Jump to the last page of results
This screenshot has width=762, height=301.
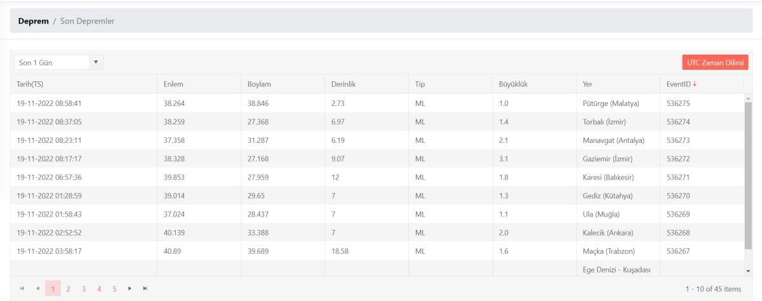coord(145,289)
